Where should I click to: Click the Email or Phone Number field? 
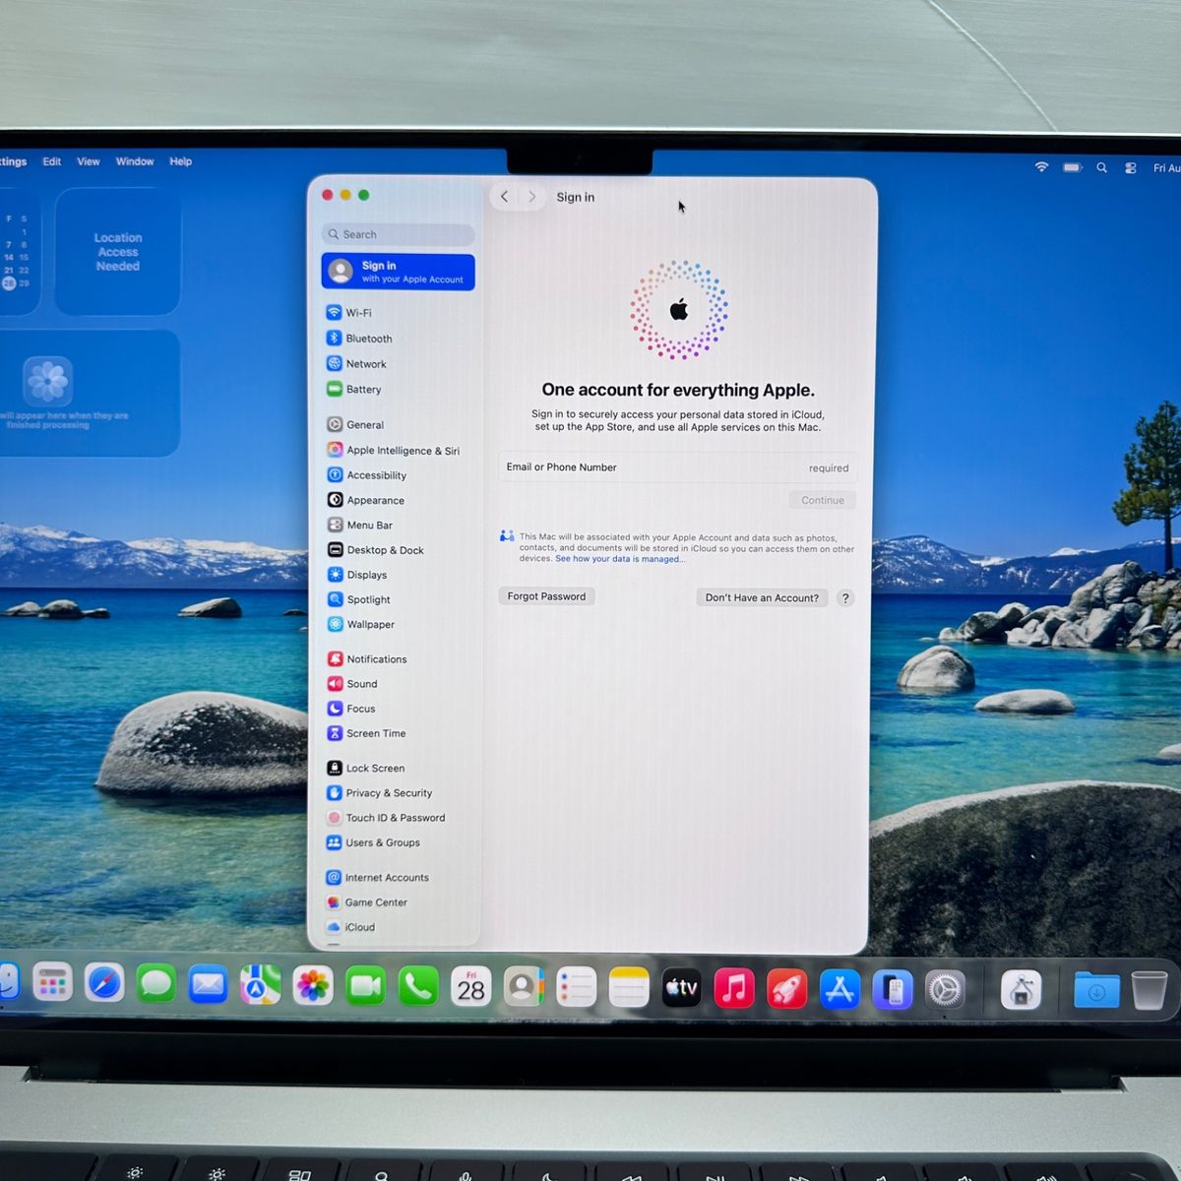point(677,467)
